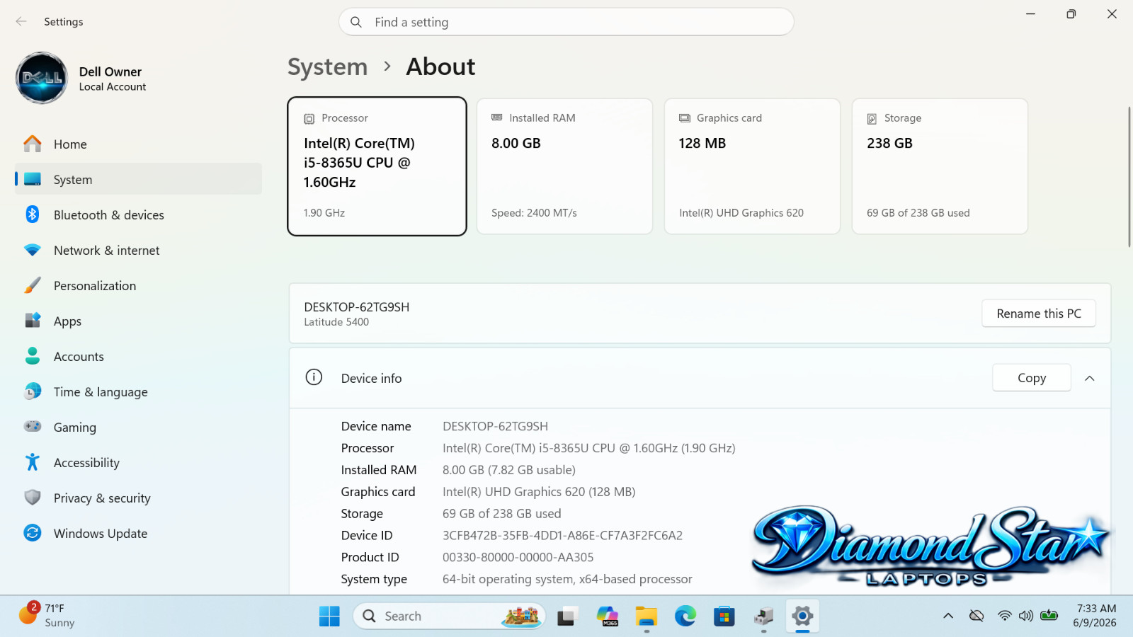Go to Bluetooth & devices page
1133x637 pixels.
tap(138, 214)
